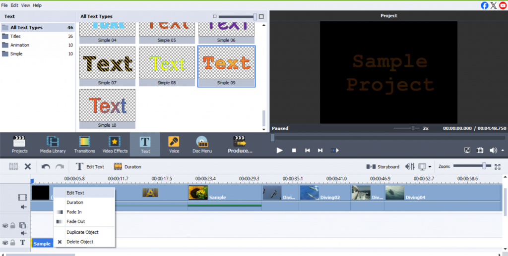Click the Produce button
Viewport: 508px width, 256px height.
coord(240,144)
